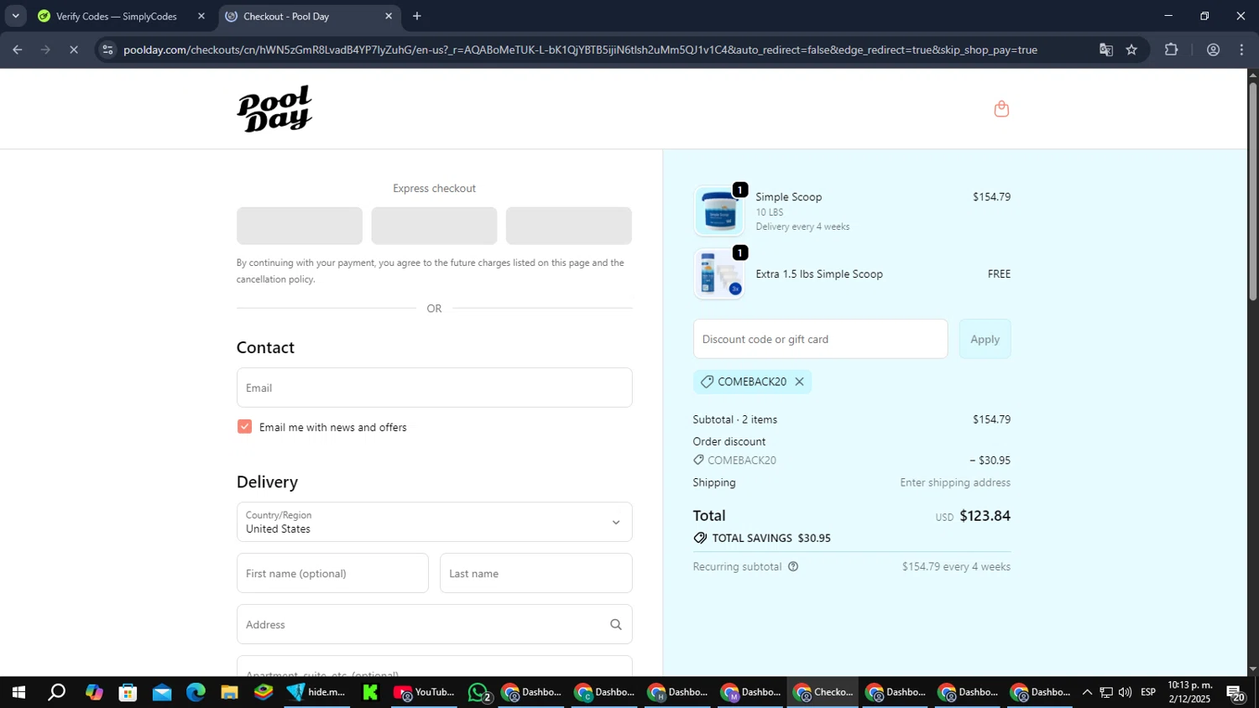Viewport: 1259px width, 708px height.
Task: Click the Apply discount button
Action: [x=985, y=339]
